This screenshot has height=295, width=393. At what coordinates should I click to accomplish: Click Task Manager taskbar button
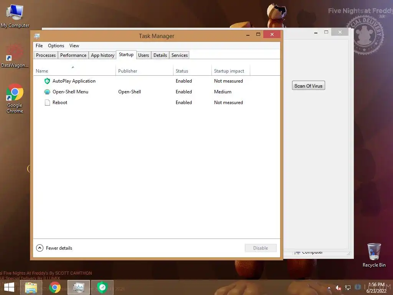point(78,287)
